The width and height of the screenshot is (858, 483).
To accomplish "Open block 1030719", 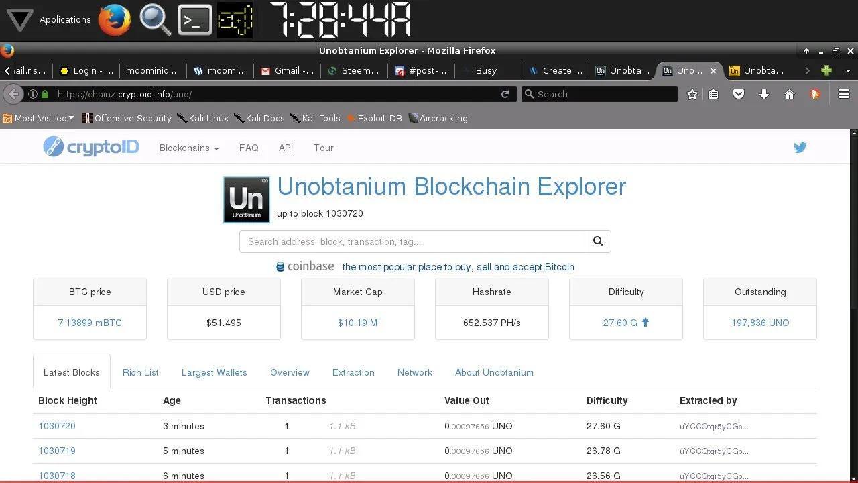I will 57,451.
